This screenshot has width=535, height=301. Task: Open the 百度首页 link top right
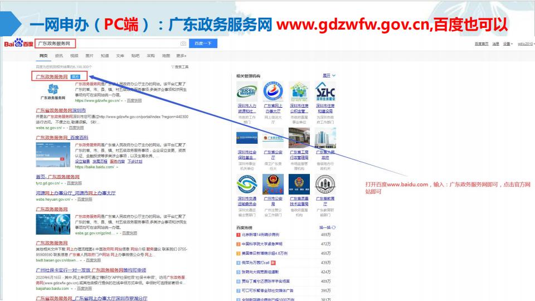click(x=481, y=43)
